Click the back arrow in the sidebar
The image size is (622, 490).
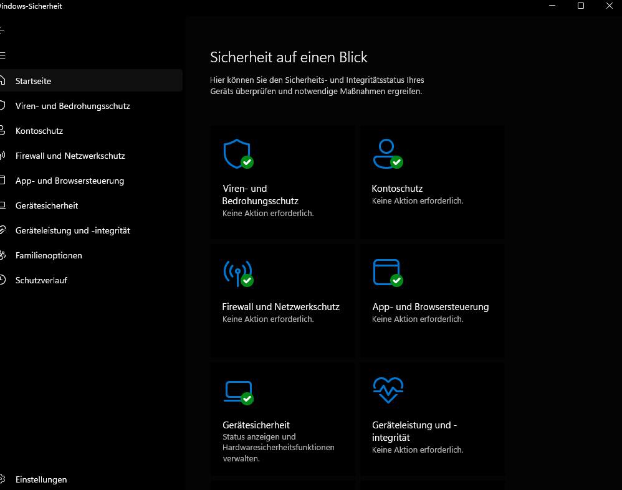pos(2,30)
